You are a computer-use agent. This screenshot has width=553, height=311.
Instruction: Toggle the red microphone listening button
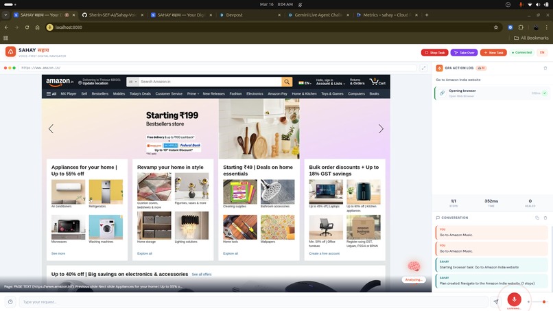pos(514,299)
